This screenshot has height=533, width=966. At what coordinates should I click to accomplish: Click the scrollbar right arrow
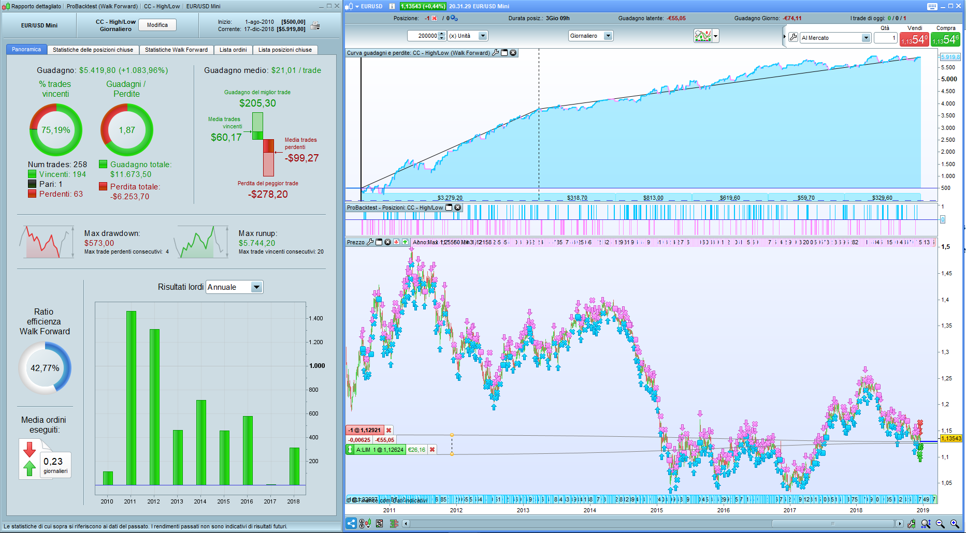[899, 524]
